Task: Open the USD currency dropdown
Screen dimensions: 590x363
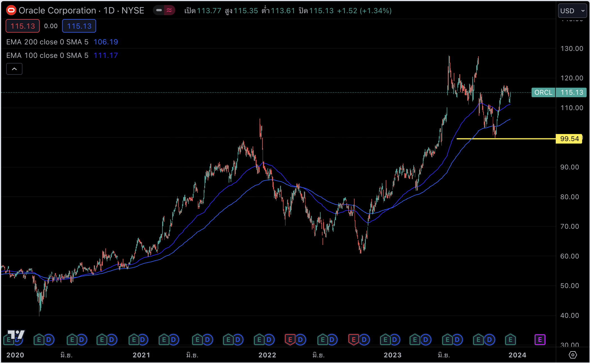Action: point(572,11)
